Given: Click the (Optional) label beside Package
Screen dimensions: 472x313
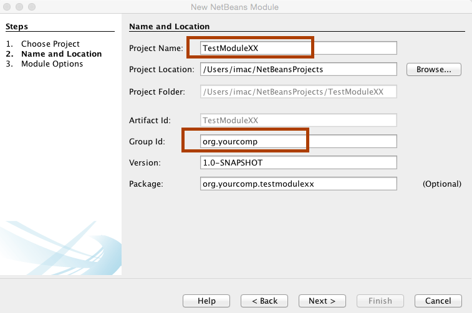Looking at the screenshot, I should coord(441,184).
